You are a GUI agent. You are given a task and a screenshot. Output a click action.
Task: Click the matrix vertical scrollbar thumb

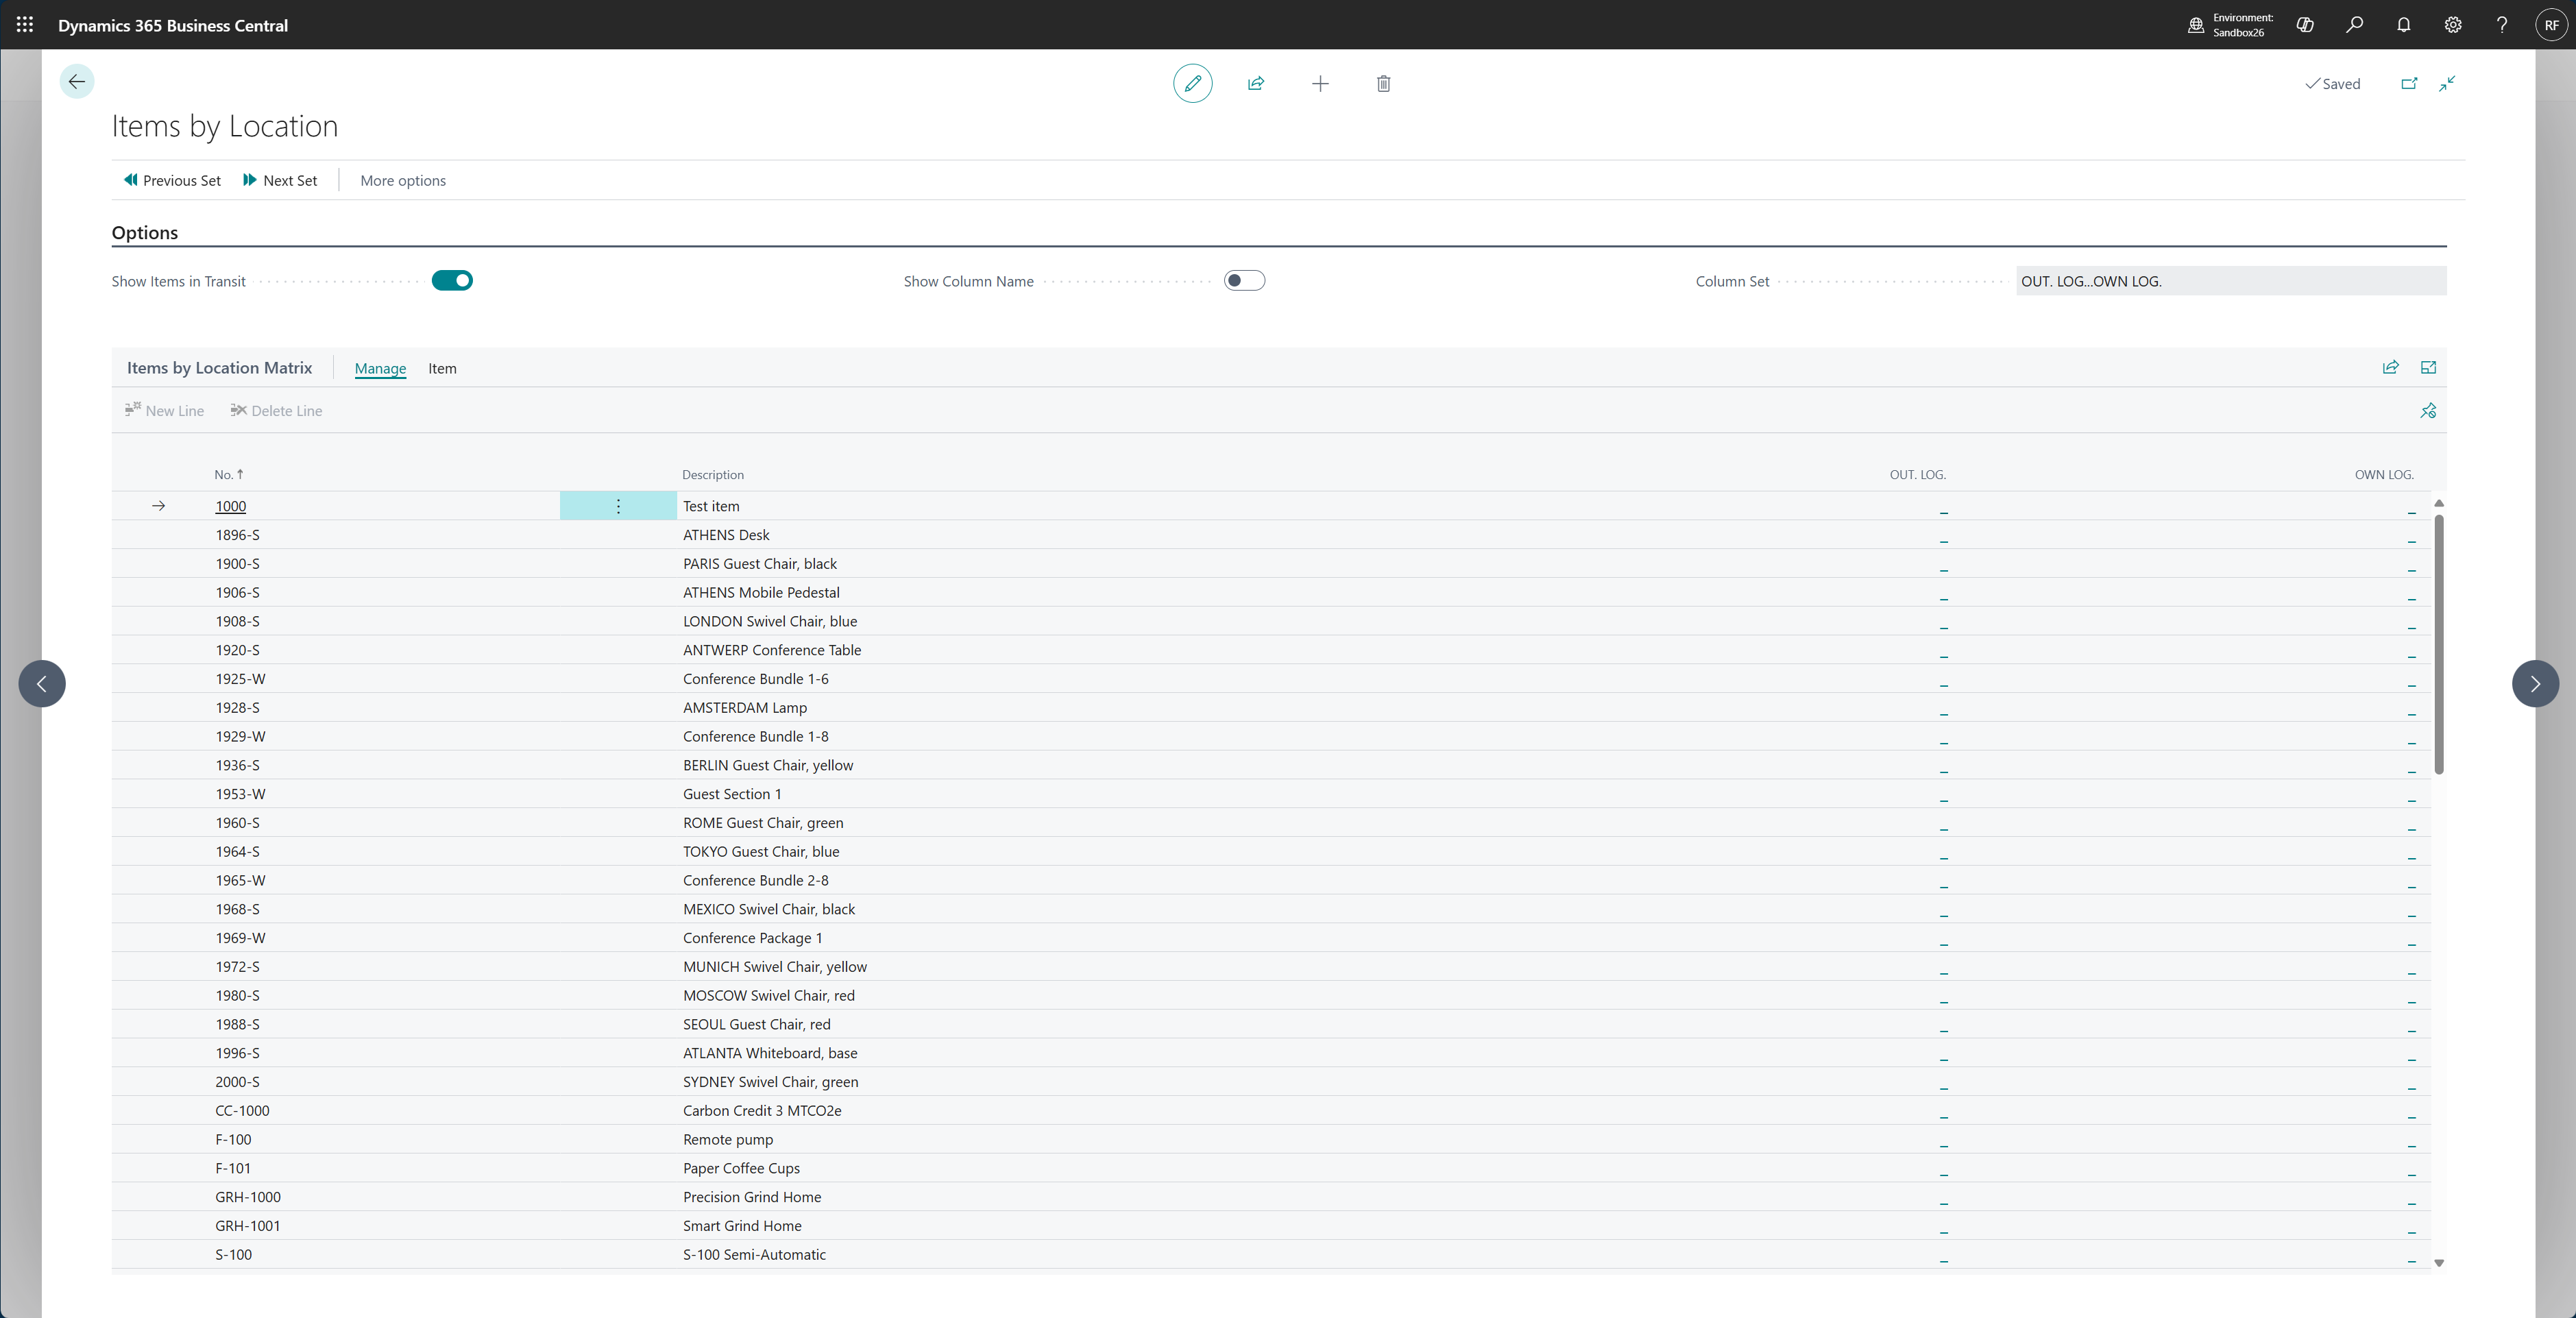pyautogui.click(x=2438, y=644)
